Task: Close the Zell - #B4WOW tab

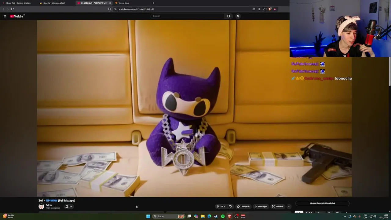Action: [110, 3]
